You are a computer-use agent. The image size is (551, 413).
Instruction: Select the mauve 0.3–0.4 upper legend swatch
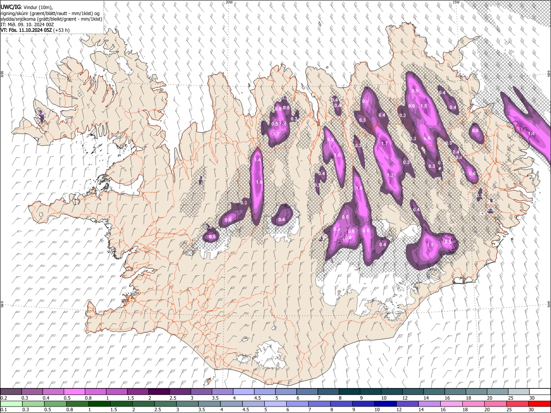(32, 392)
